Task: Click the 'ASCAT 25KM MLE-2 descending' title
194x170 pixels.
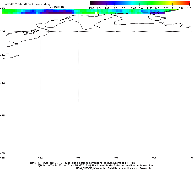Action: point(28,4)
